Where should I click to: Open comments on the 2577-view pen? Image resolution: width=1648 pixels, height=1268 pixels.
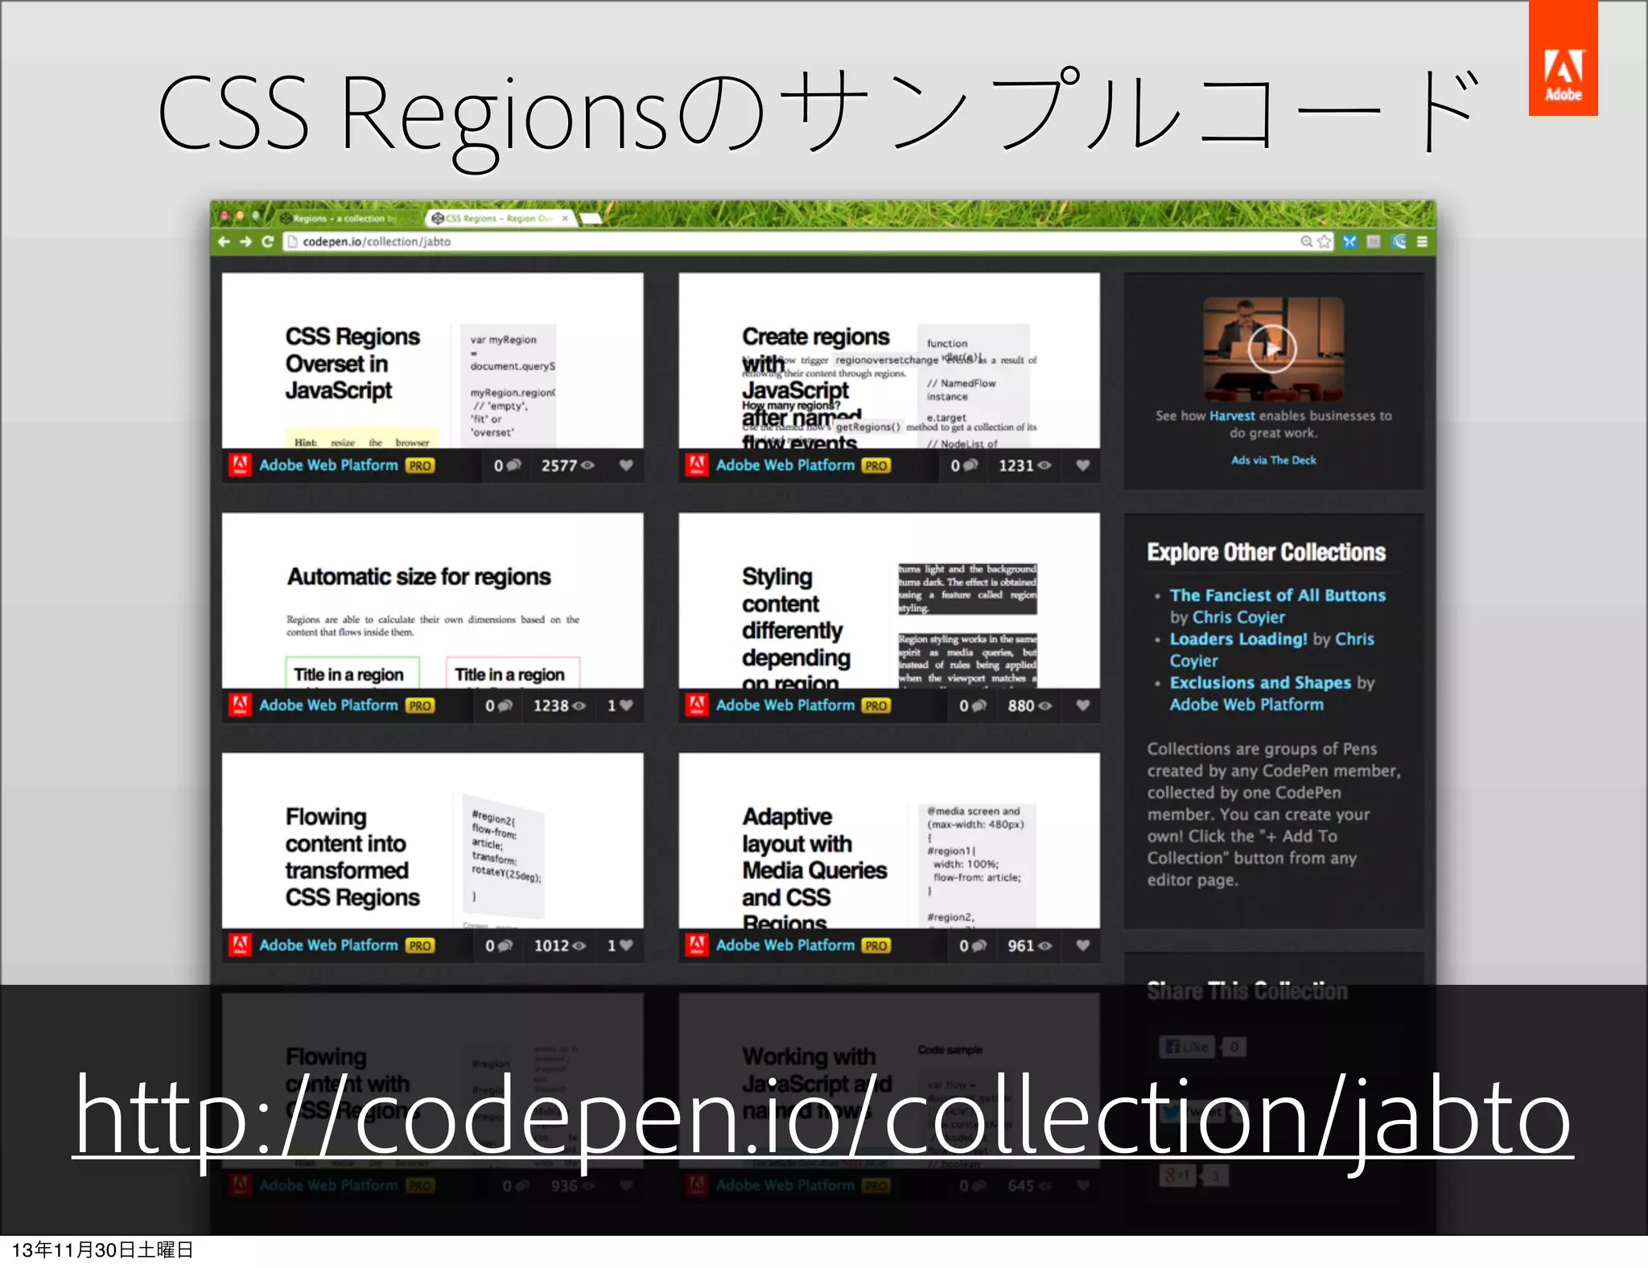coord(507,465)
